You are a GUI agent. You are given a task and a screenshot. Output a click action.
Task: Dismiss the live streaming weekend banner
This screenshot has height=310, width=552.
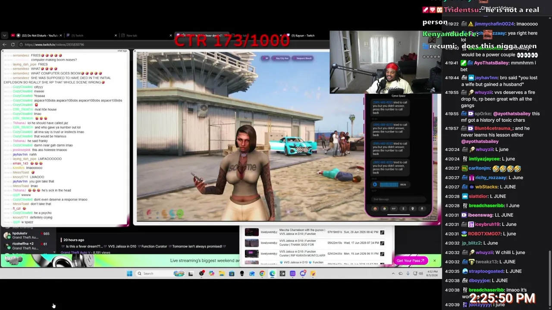pyautogui.click(x=434, y=260)
